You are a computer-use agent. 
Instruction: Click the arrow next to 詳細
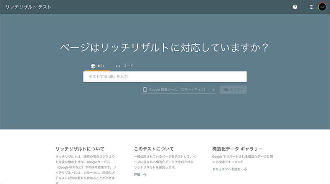click(145, 174)
